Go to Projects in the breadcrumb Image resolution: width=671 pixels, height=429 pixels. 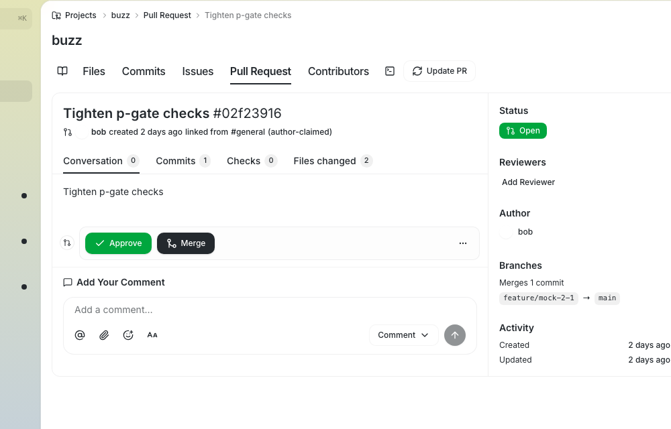[81, 15]
